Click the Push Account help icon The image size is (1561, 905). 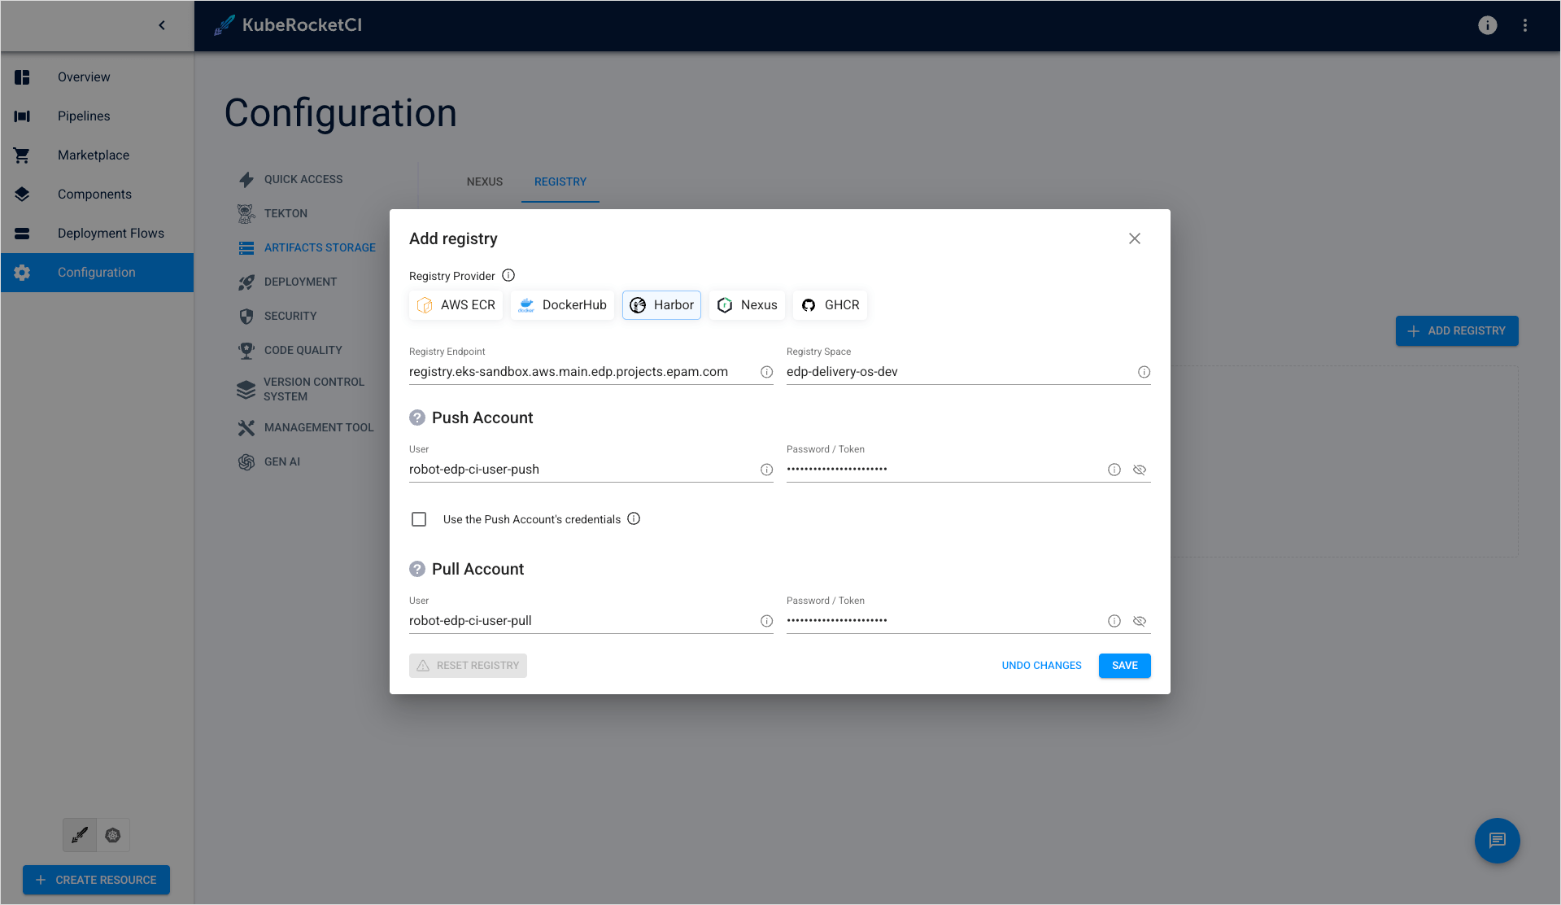(x=417, y=418)
